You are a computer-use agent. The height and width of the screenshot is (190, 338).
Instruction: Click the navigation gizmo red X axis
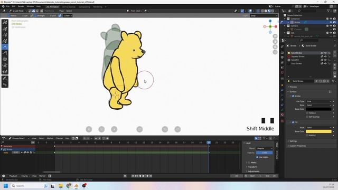(276, 26)
